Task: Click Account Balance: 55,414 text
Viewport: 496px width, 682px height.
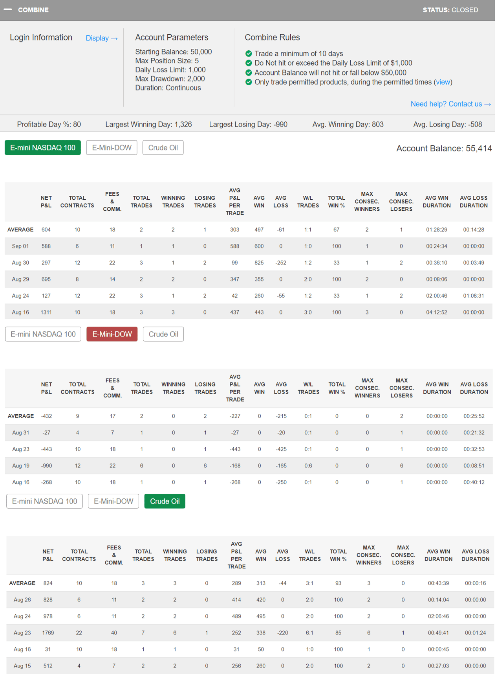Action: [x=444, y=149]
